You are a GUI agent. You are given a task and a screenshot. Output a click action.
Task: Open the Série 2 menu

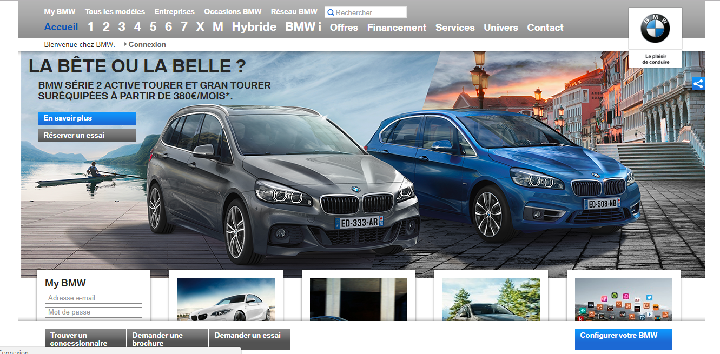click(106, 27)
